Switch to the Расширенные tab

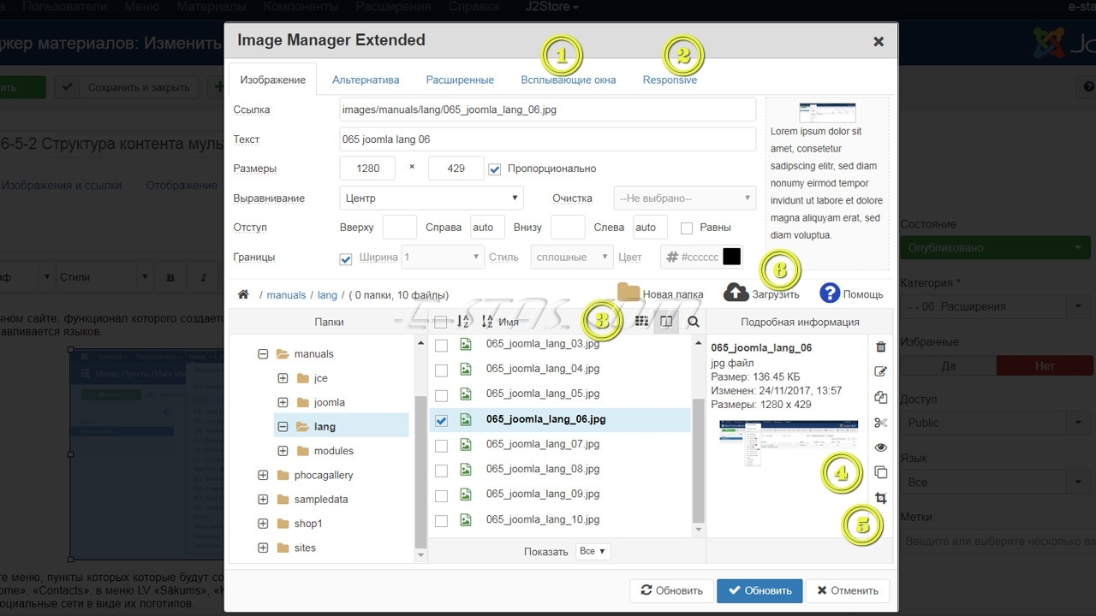460,80
